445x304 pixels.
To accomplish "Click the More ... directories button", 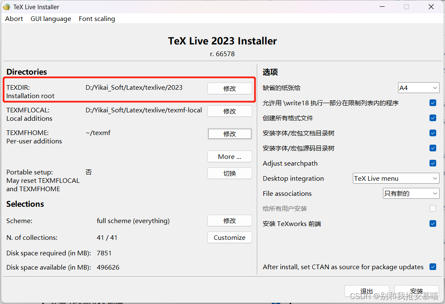I will [230, 156].
